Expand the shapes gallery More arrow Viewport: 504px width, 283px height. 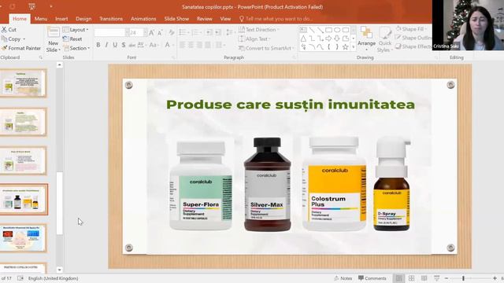coord(353,47)
